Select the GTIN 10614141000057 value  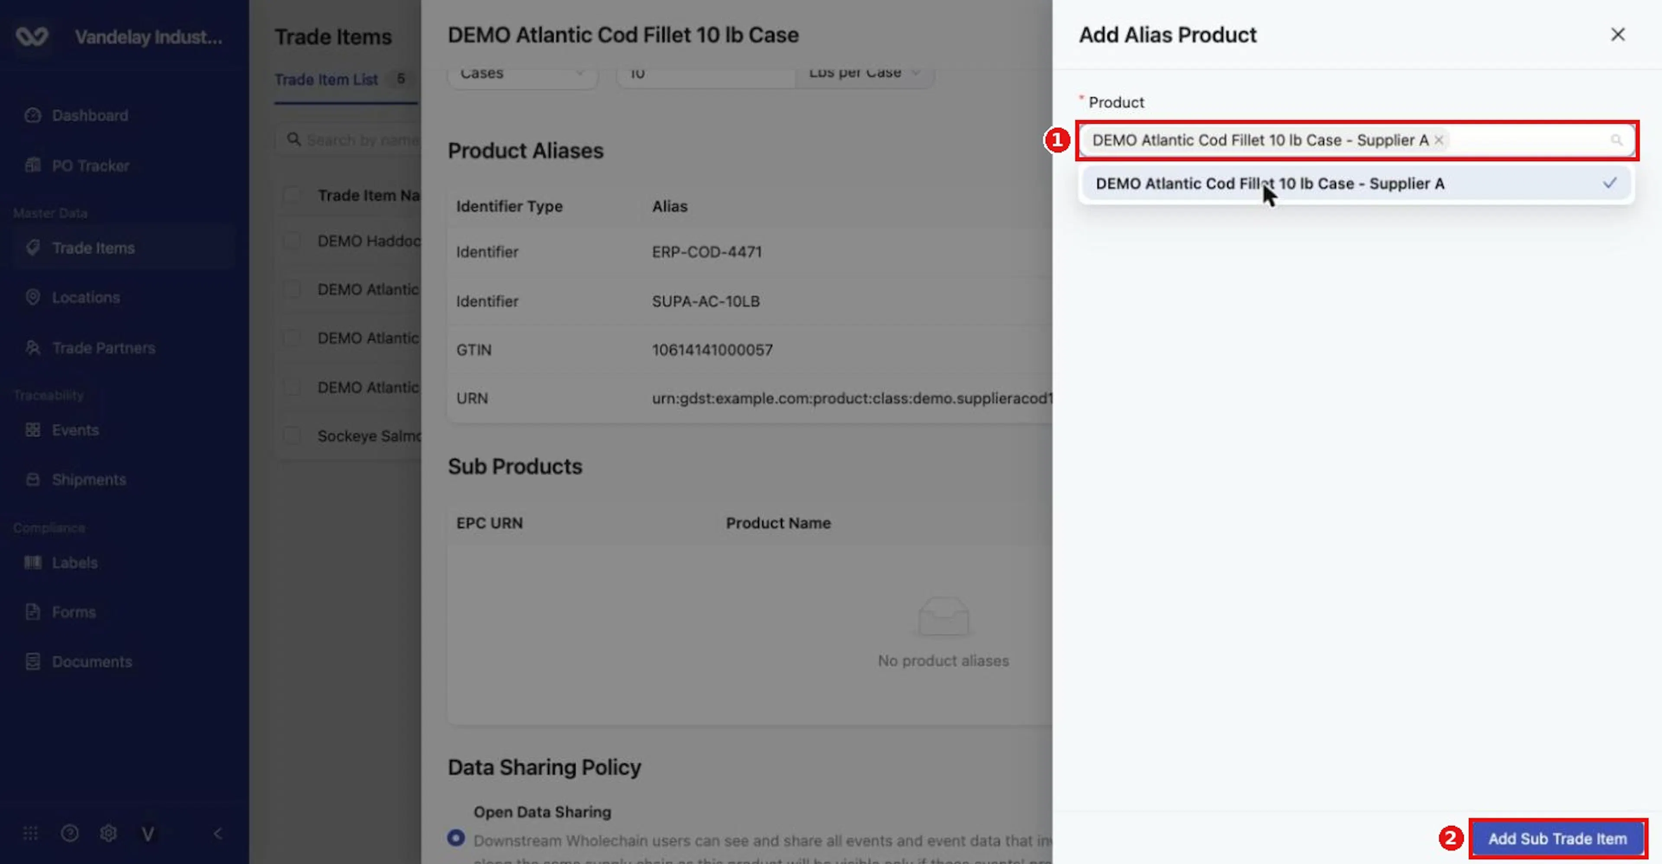[x=712, y=350]
